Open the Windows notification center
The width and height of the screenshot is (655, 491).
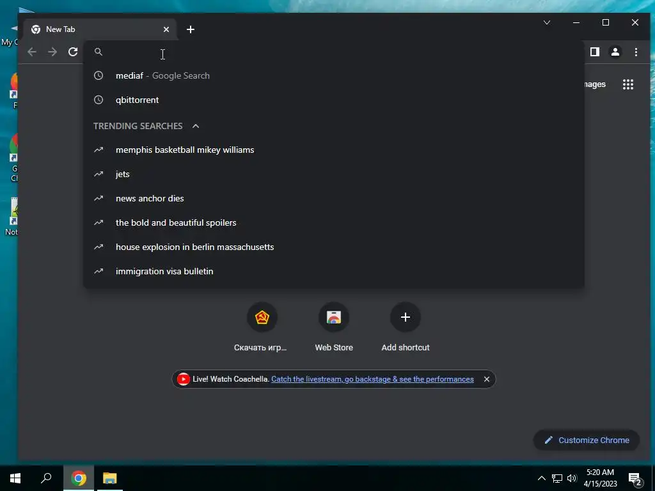(x=635, y=479)
